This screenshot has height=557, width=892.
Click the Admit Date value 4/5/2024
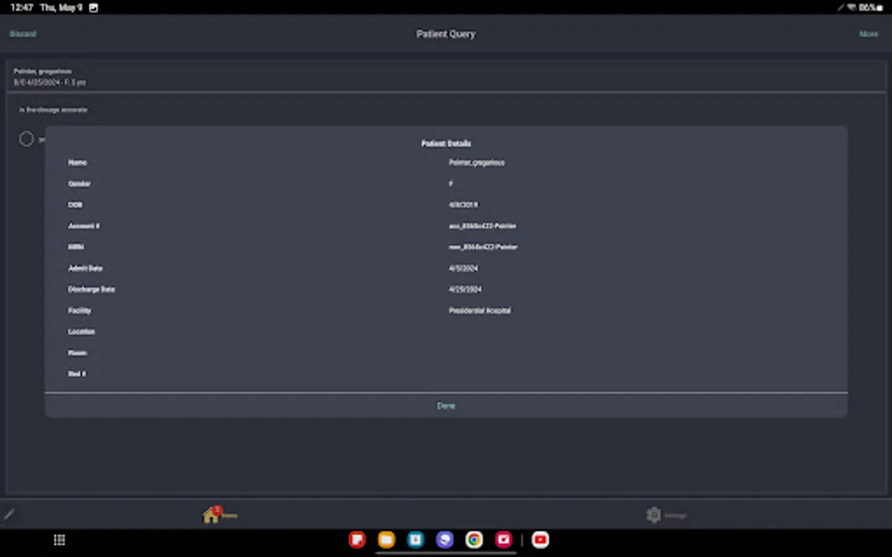[463, 269]
